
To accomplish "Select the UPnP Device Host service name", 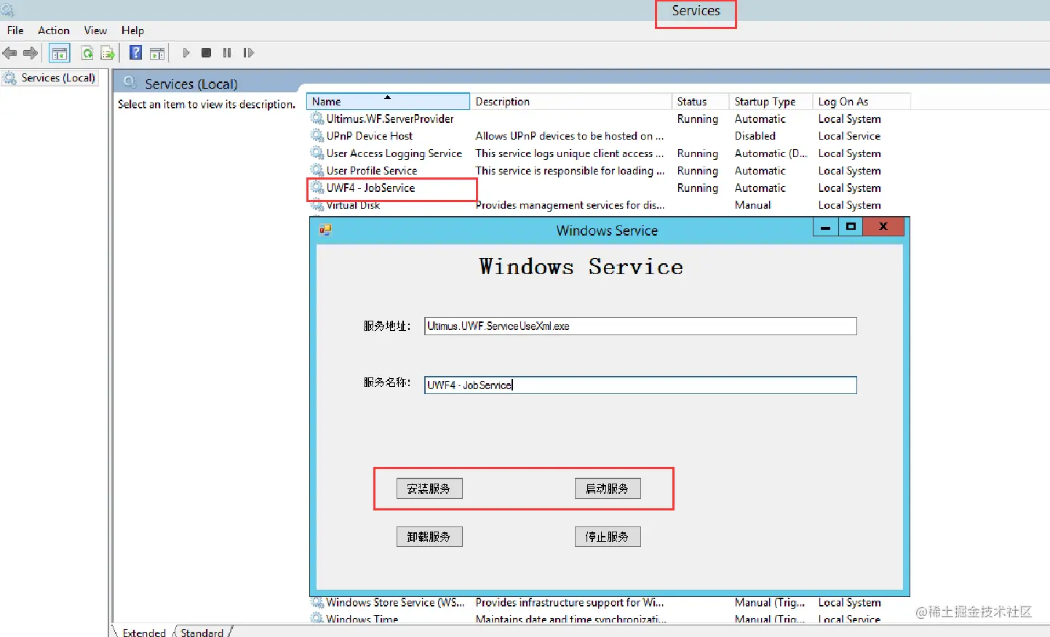I will (369, 136).
